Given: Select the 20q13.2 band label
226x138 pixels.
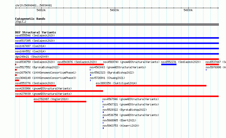Looking at the screenshot, I should [21, 22].
